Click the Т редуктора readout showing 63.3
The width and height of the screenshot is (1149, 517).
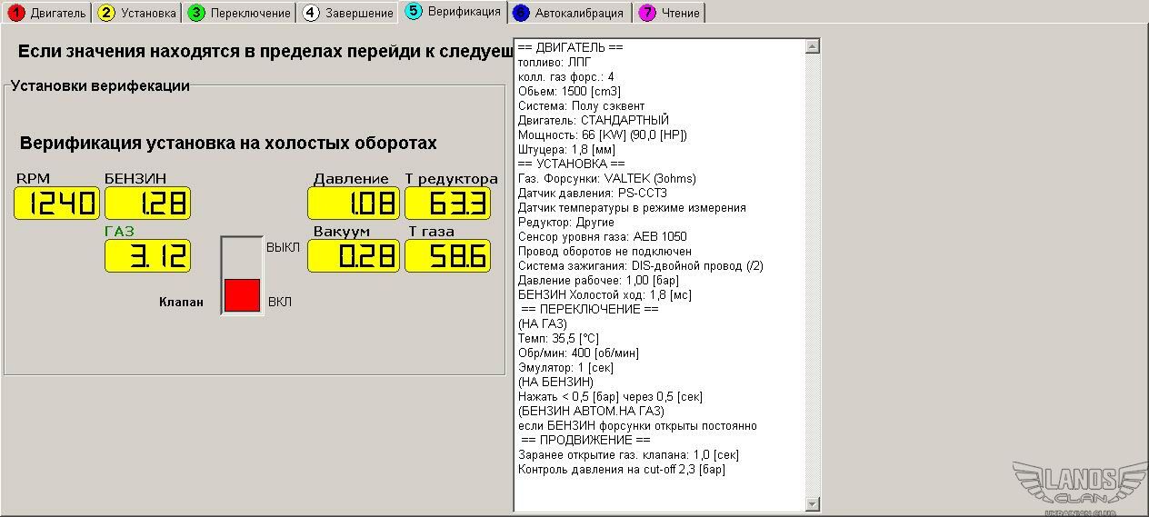(x=447, y=204)
